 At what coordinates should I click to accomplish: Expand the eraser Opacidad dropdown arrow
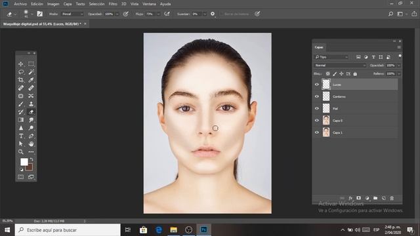click(x=117, y=14)
